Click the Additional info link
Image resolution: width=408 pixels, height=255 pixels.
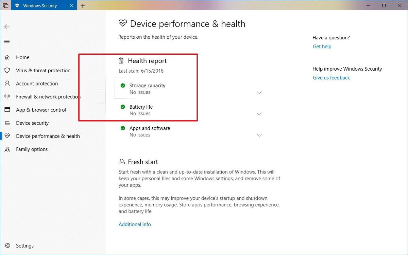click(x=135, y=224)
